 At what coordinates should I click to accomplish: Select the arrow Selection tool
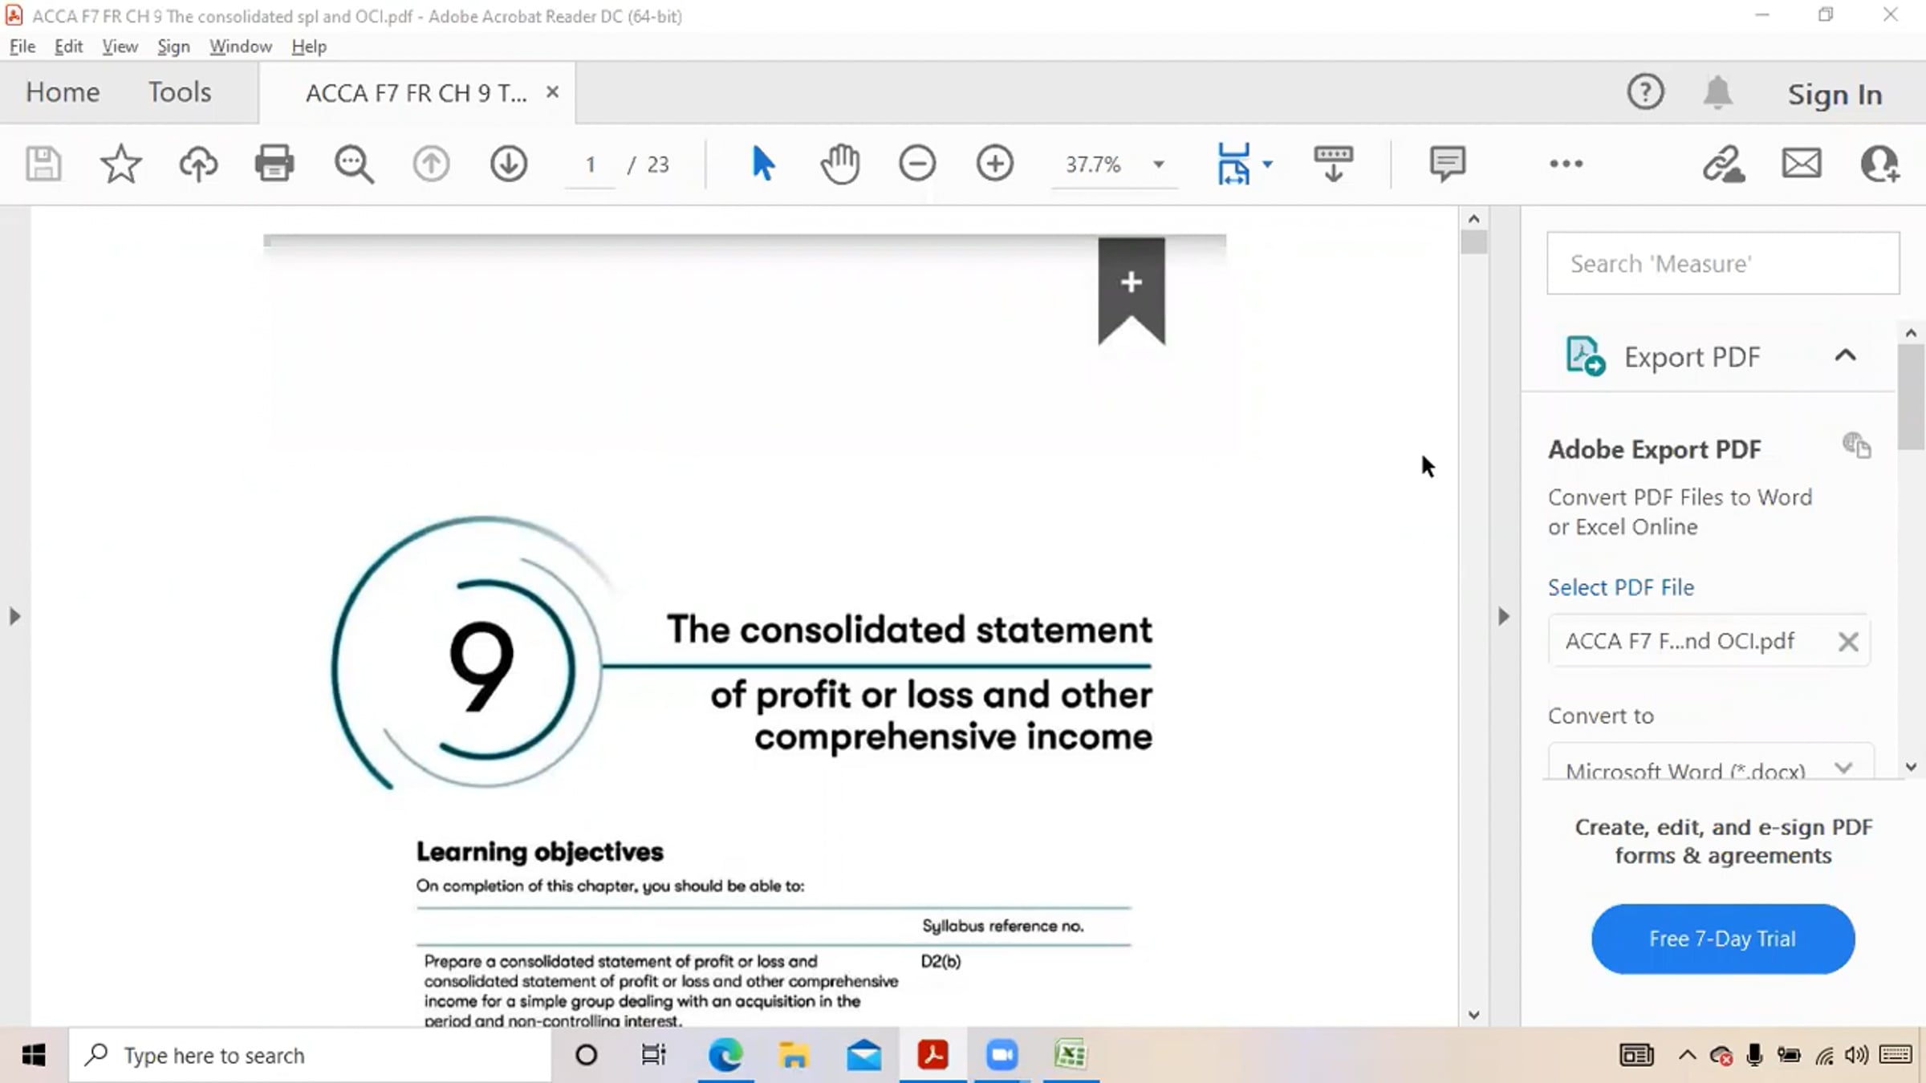click(x=762, y=164)
